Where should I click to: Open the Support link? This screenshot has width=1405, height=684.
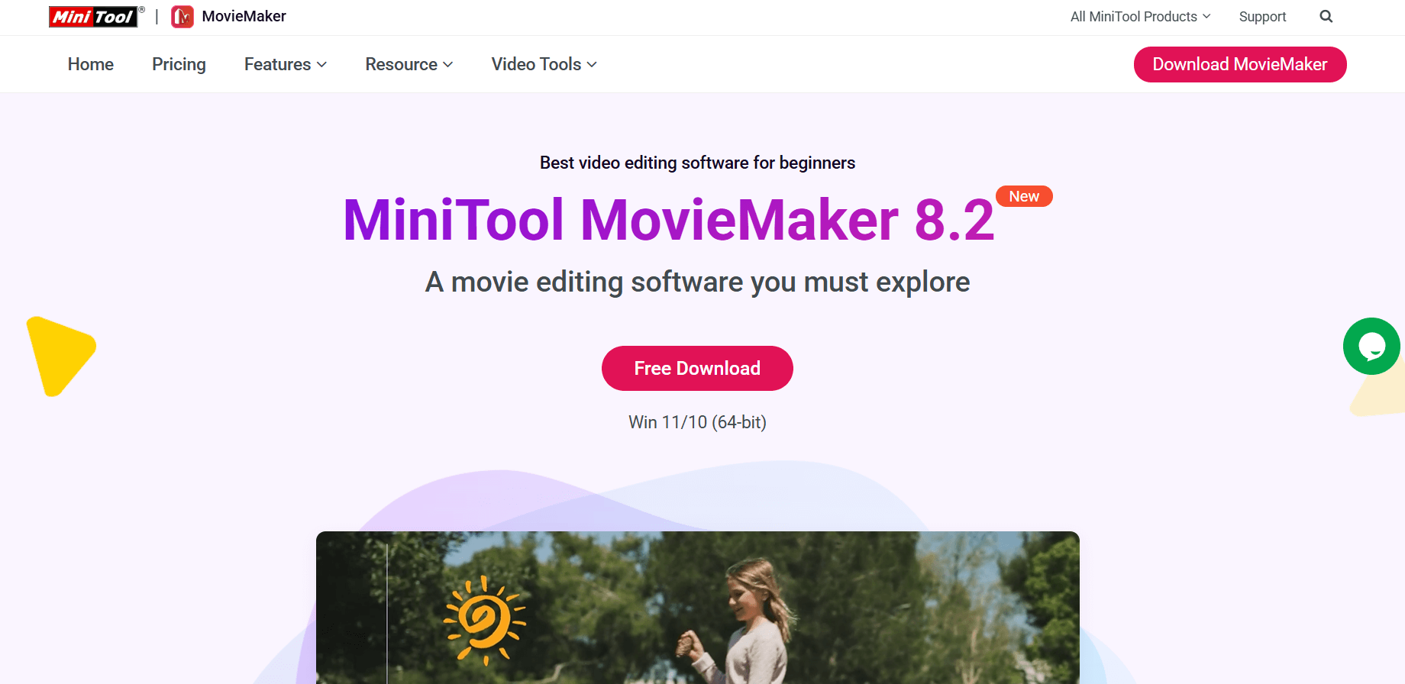1262,17
